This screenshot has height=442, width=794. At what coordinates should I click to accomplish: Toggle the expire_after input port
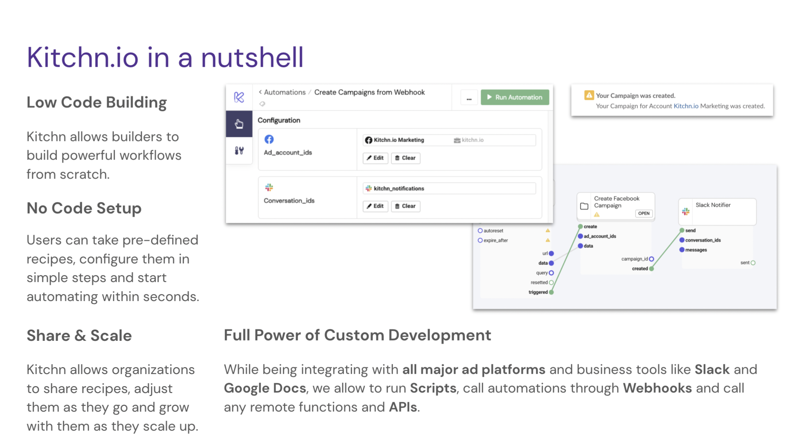pos(480,240)
